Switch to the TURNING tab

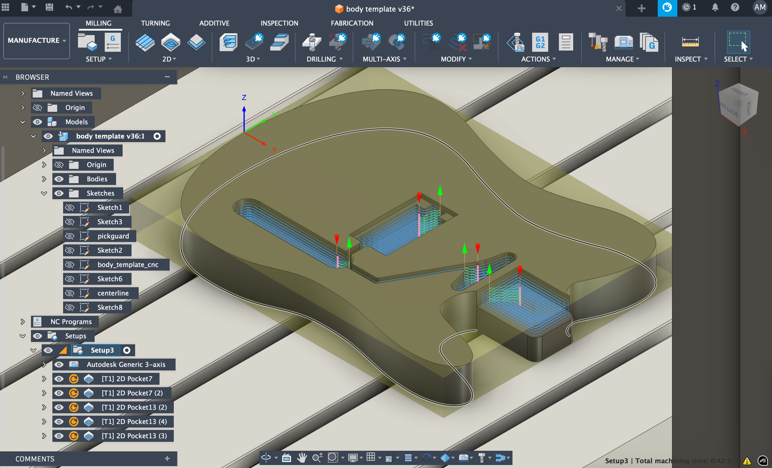[x=155, y=23]
